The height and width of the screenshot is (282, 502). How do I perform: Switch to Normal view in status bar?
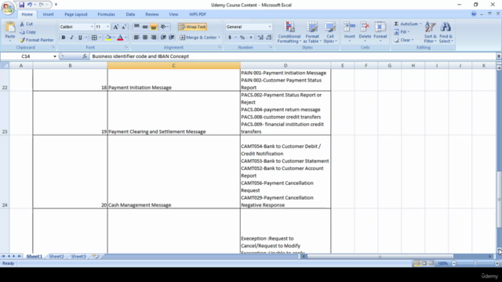[x=417, y=263]
